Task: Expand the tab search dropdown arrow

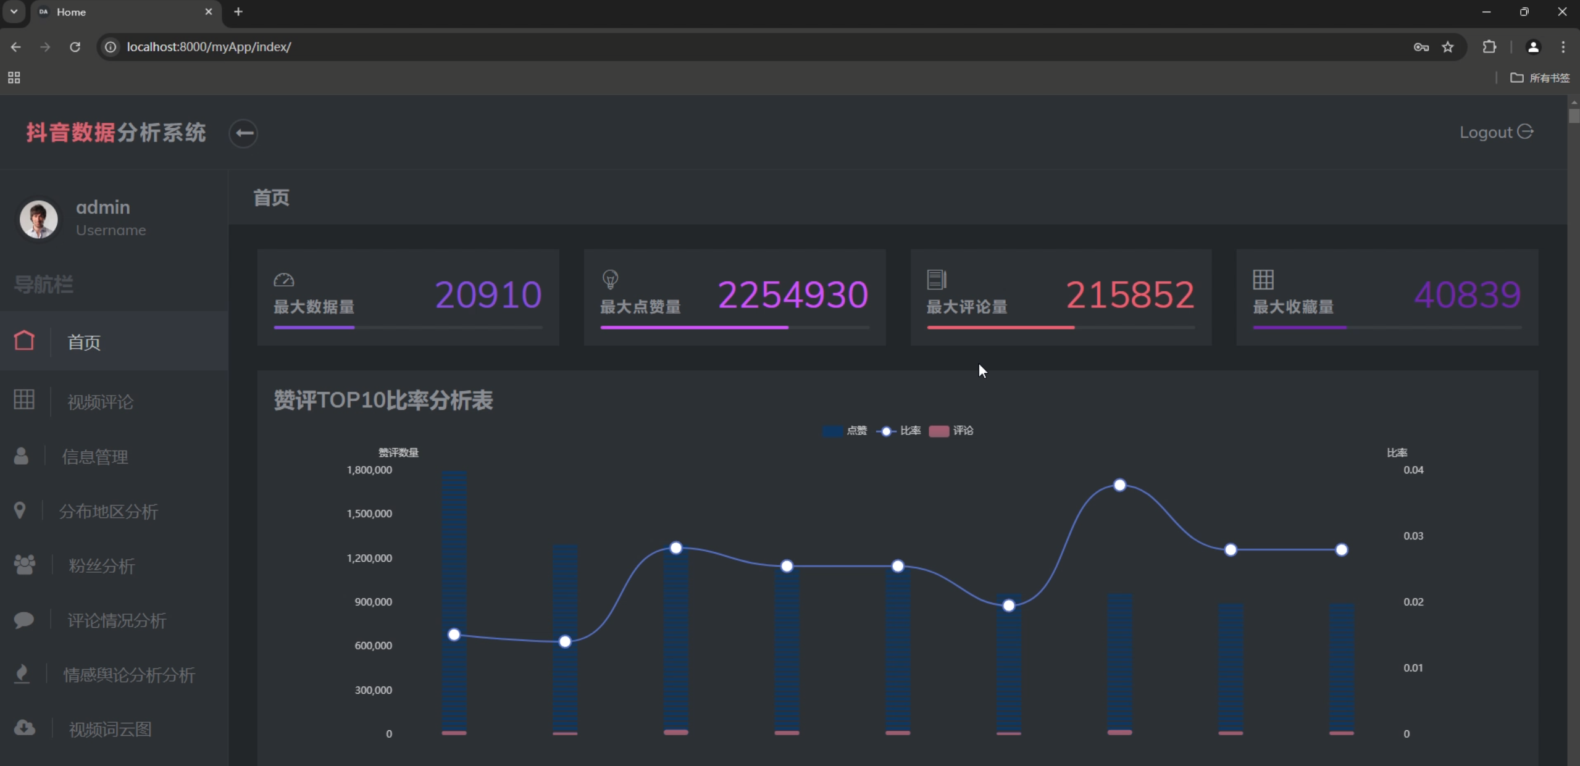Action: [14, 12]
